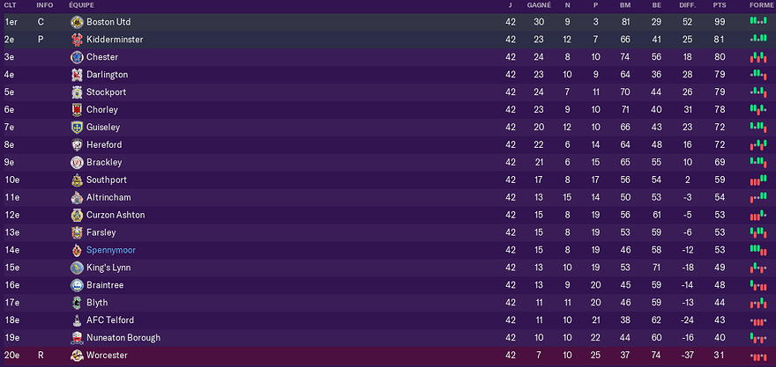Click the Guiseley club crest
The image size is (776, 367).
click(x=77, y=128)
